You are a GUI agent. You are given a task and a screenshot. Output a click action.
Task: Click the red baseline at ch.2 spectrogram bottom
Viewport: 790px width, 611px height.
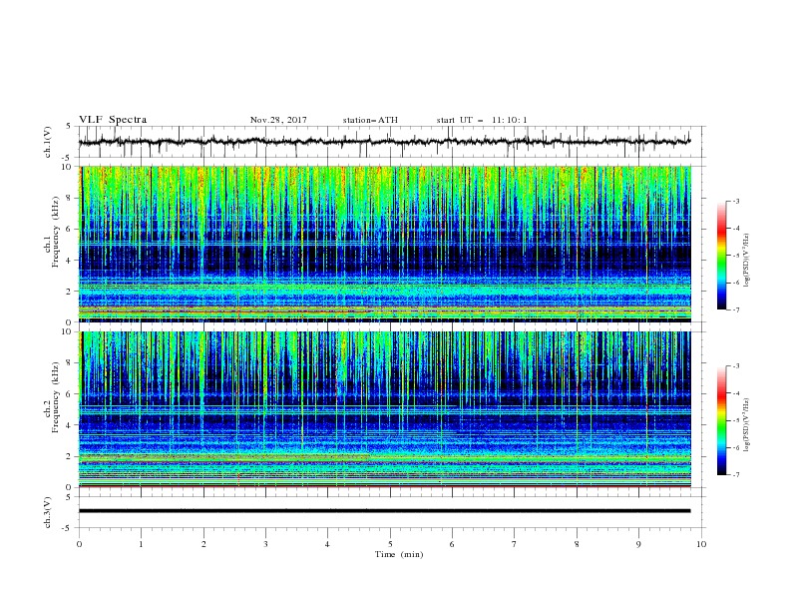tap(384, 486)
